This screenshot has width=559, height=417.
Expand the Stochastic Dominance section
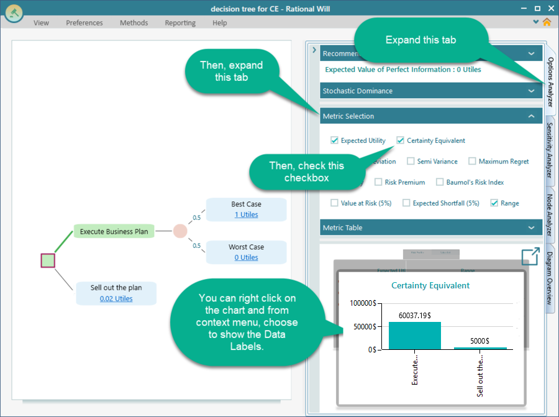click(531, 90)
